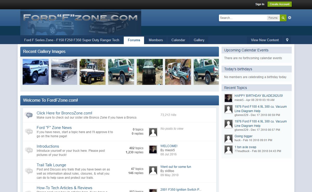Click miesk5 avatar beside HAPPY BIRTHDAY topic
This screenshot has width=312, height=192.
(x=229, y=98)
